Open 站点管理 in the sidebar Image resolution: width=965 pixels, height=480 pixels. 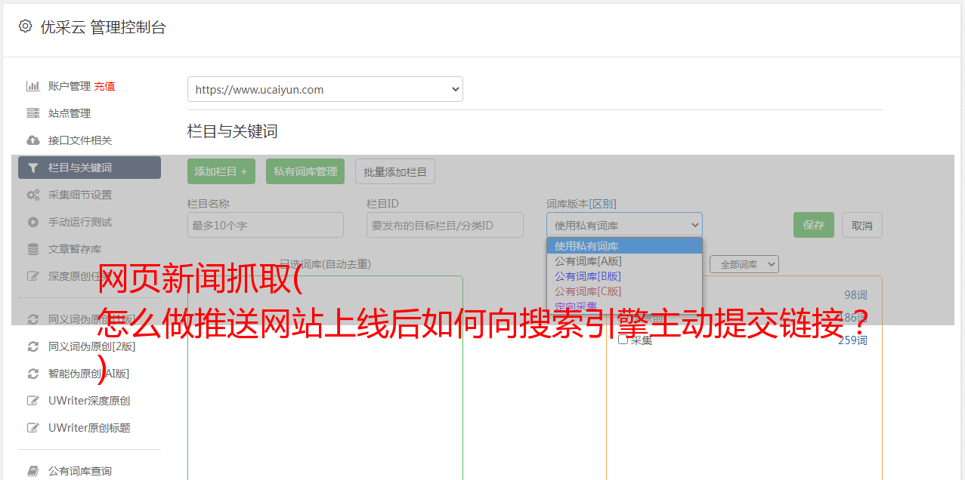pos(70,113)
